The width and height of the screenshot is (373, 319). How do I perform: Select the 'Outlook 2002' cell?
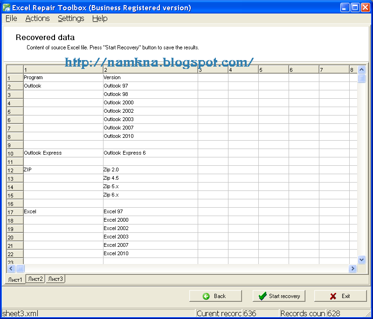click(x=150, y=111)
